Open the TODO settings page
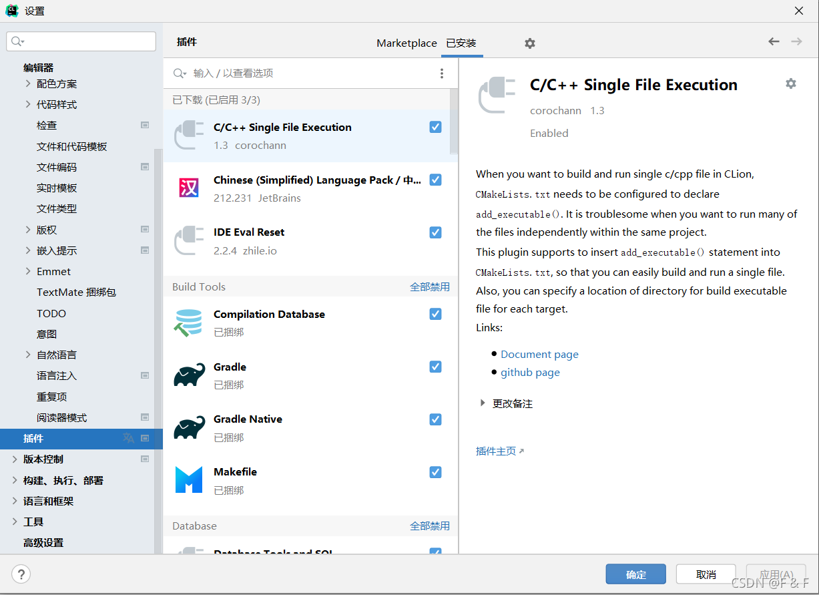This screenshot has height=595, width=819. 51,313
